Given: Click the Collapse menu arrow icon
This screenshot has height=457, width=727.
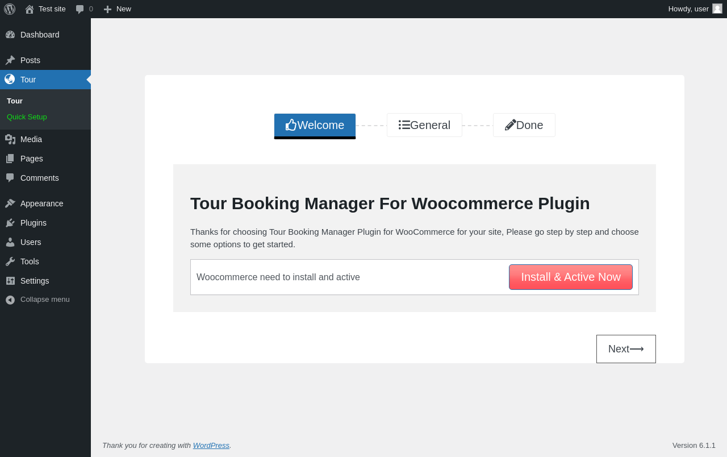Looking at the screenshot, I should point(10,300).
